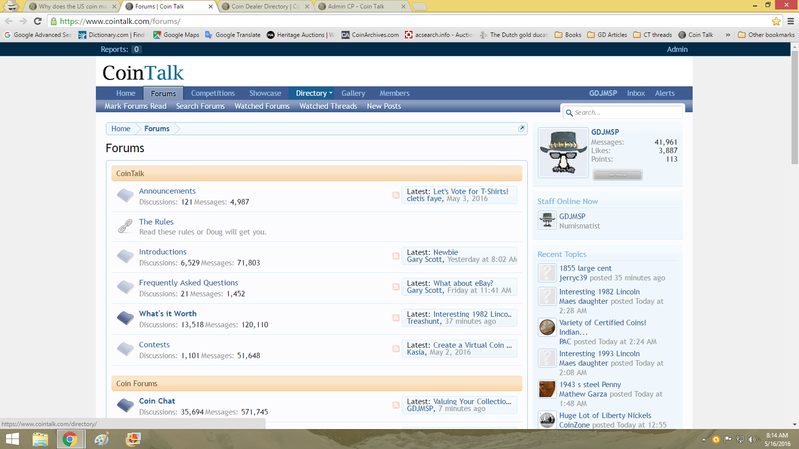Screen dimensions: 799x449
Task: Open the Paint taskbar icon
Action: (102, 439)
